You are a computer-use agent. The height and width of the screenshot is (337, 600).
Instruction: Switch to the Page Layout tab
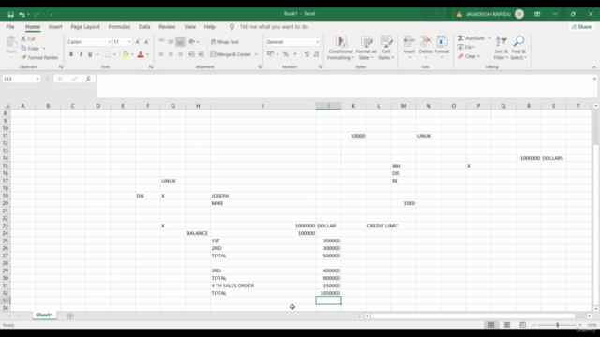[85, 27]
